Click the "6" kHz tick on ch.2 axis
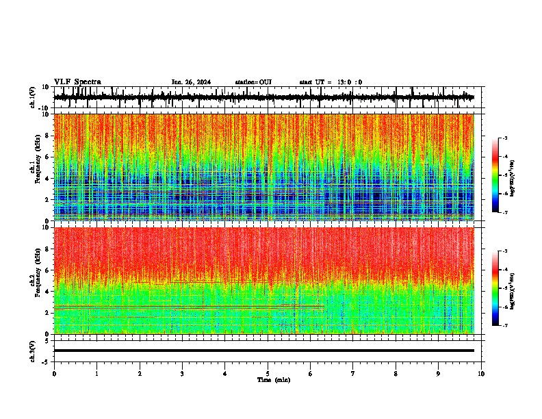Image resolution: width=542 pixels, height=419 pixels. (x=49, y=270)
